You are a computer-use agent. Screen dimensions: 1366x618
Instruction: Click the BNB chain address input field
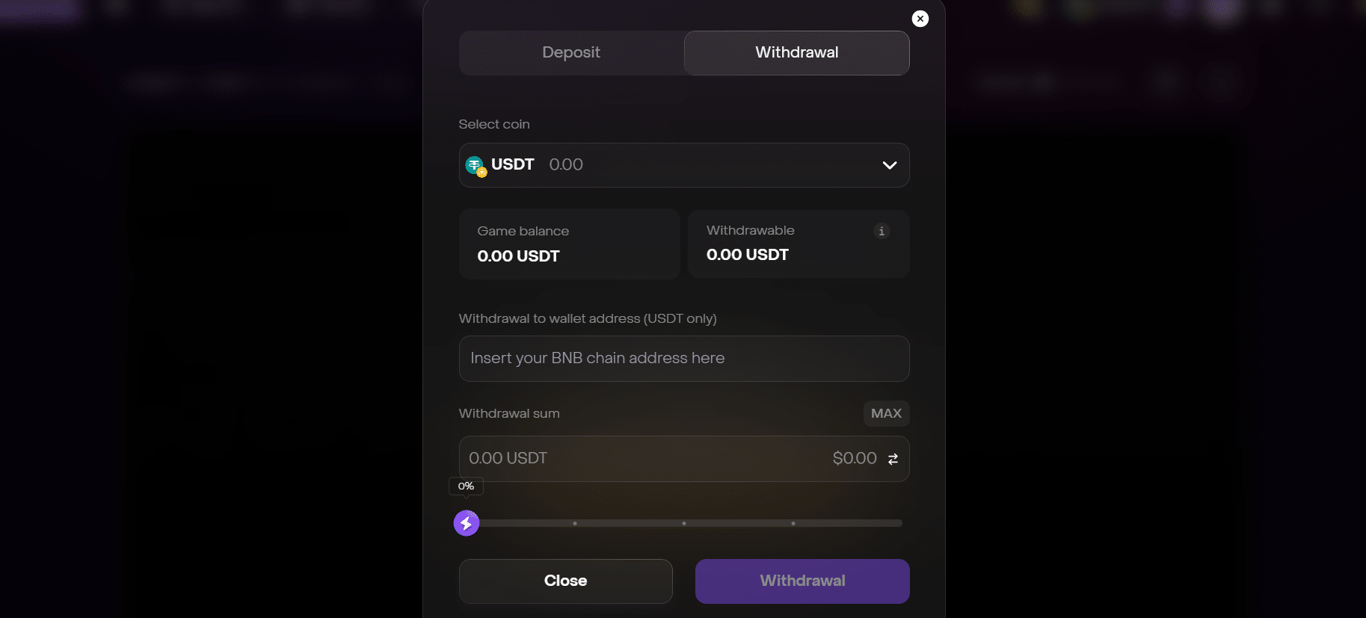click(x=683, y=359)
